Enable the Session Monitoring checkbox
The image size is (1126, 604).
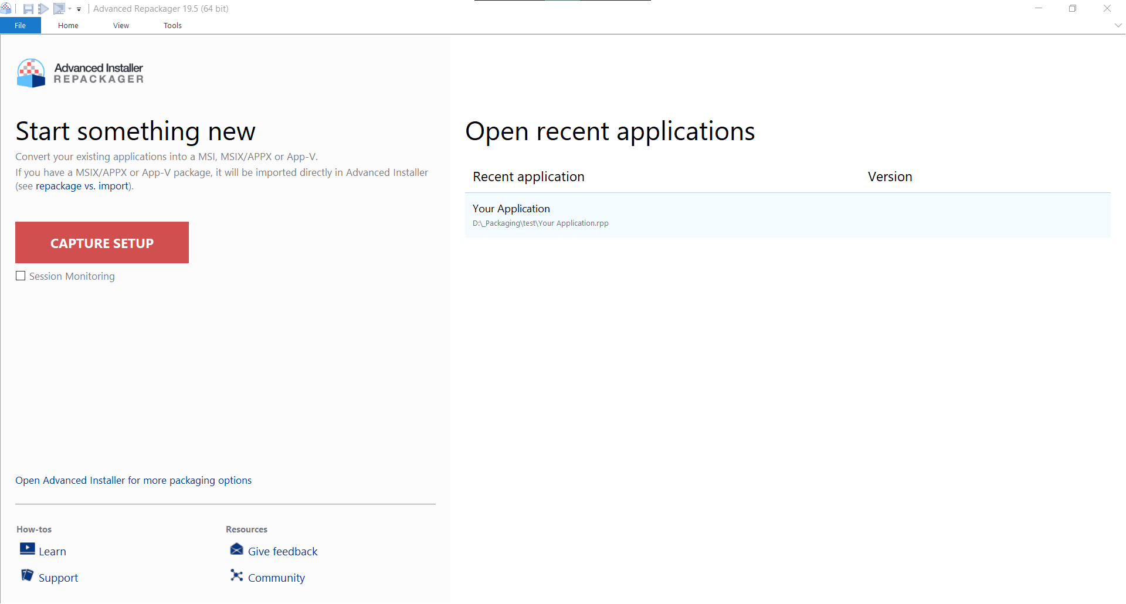21,276
